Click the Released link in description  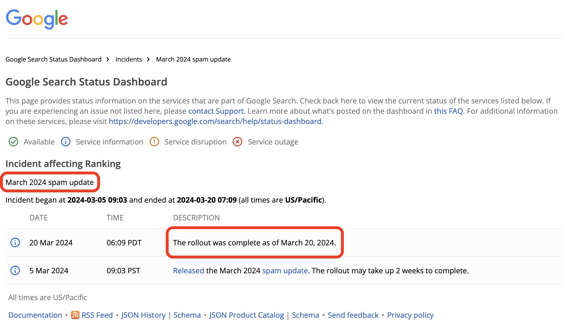click(x=188, y=270)
